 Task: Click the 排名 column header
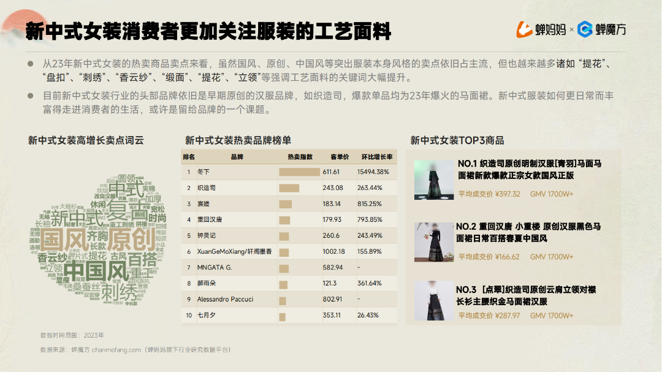point(189,157)
